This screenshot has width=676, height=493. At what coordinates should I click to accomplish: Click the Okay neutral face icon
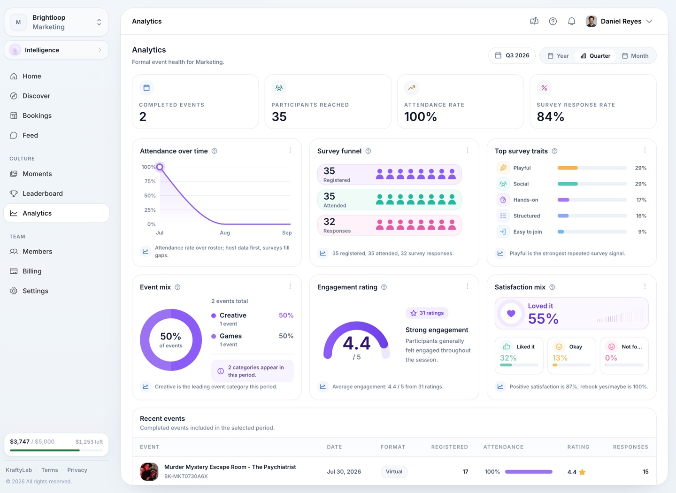click(559, 347)
